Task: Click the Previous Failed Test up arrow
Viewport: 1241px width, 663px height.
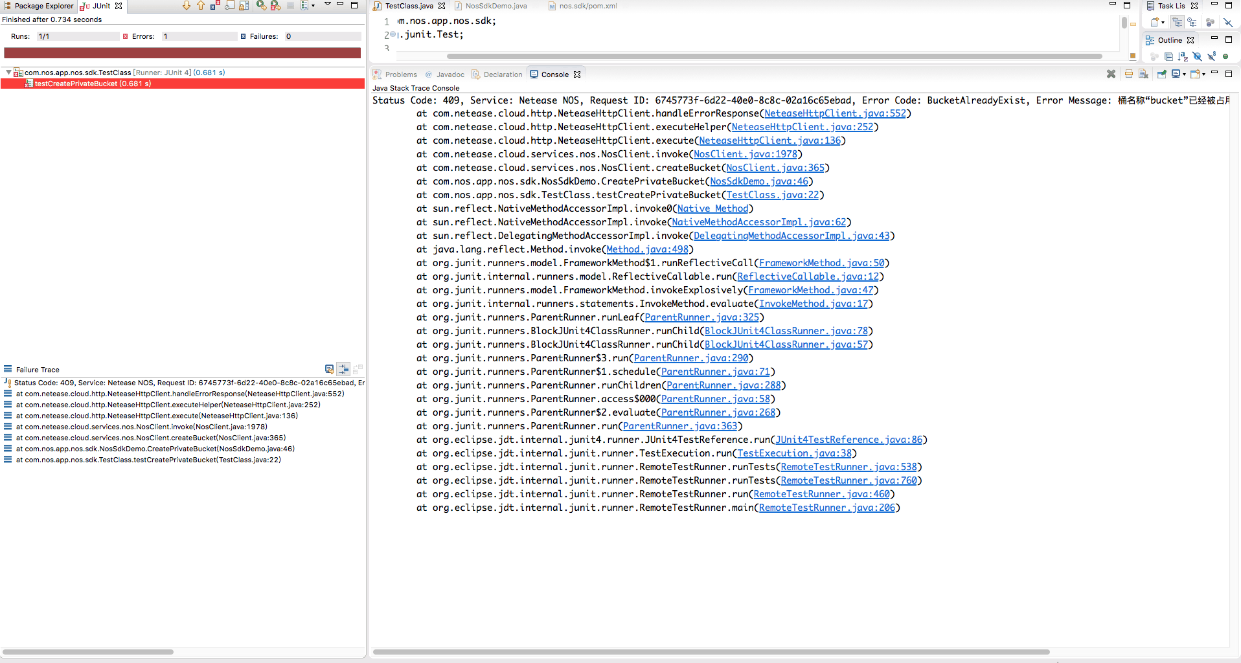Action: pyautogui.click(x=201, y=5)
